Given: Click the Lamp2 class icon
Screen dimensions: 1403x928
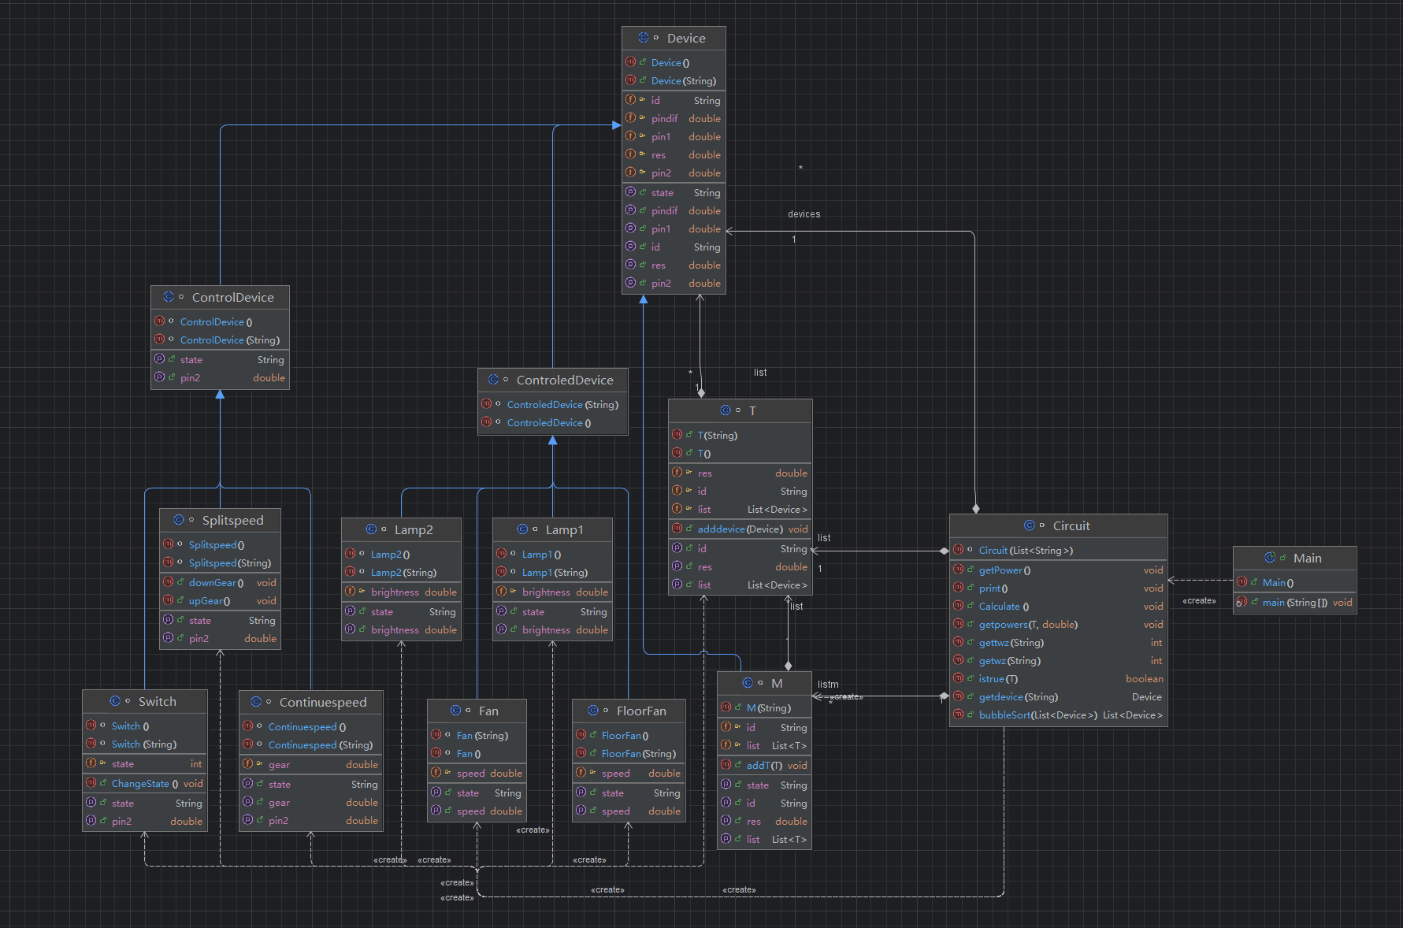Looking at the screenshot, I should click(371, 529).
